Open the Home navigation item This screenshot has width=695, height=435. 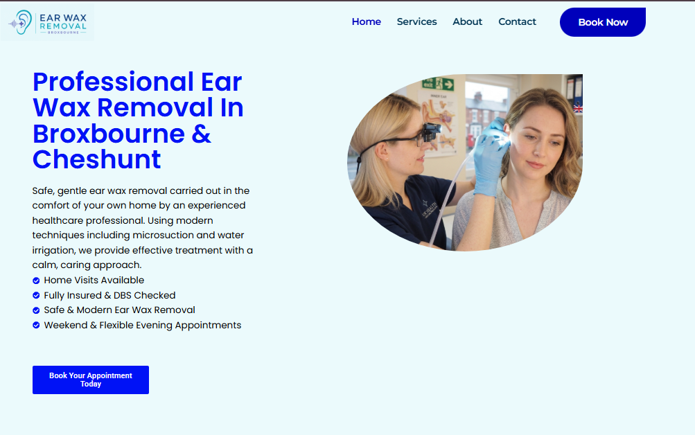click(x=366, y=21)
